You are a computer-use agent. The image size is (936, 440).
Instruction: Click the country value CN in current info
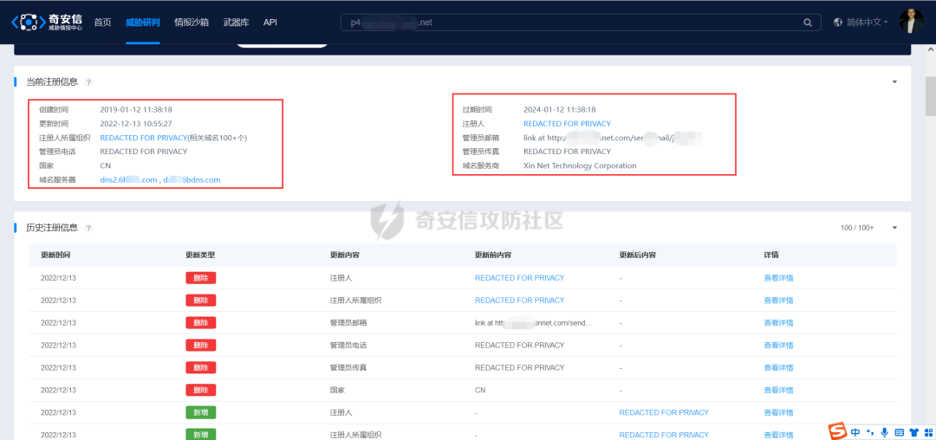pyautogui.click(x=106, y=165)
